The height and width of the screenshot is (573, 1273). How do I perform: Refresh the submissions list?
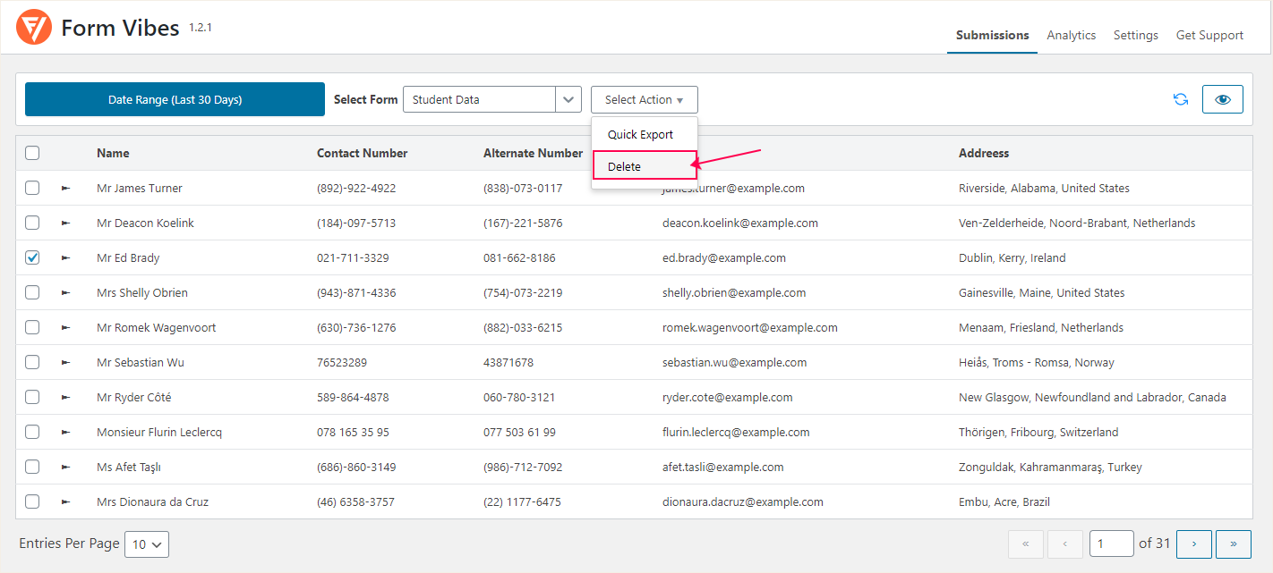tap(1180, 99)
